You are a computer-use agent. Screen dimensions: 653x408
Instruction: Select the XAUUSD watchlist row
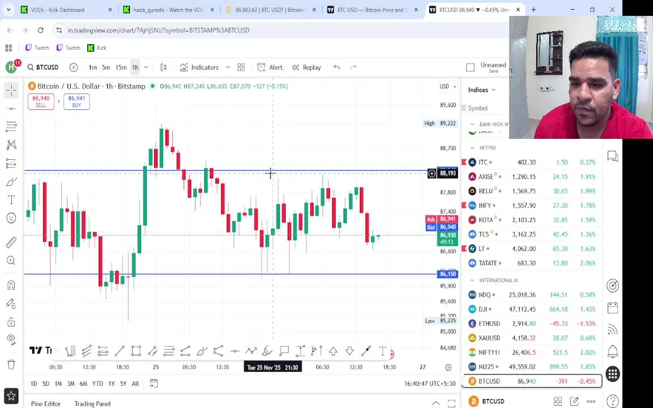coord(532,338)
